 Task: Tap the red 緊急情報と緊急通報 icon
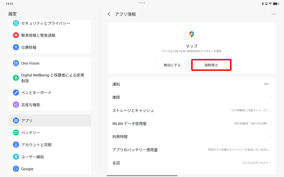pyautogui.click(x=16, y=35)
